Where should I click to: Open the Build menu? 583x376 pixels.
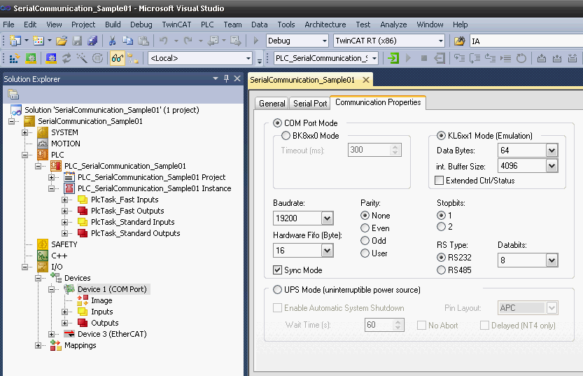(x=113, y=25)
